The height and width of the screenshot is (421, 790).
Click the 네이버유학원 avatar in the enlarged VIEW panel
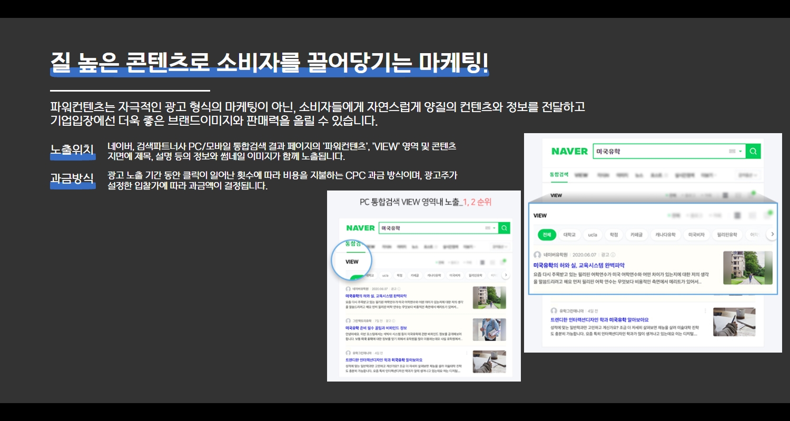coord(538,255)
